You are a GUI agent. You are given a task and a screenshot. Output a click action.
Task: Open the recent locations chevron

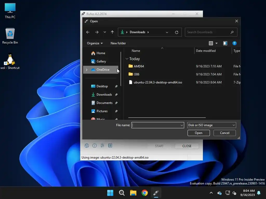(x=105, y=32)
